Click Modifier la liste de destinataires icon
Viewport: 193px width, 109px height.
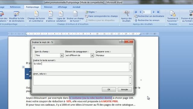(x=17, y=14)
